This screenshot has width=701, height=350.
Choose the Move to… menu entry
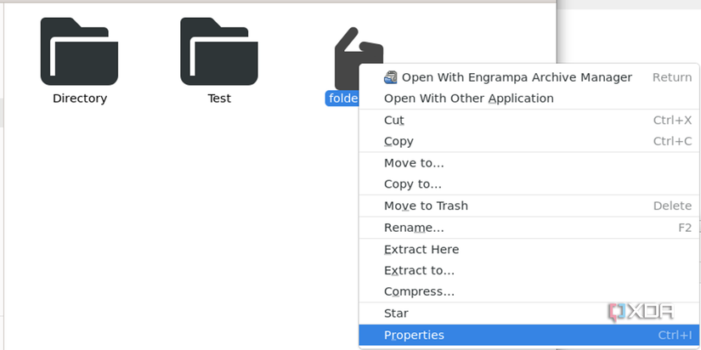414,163
